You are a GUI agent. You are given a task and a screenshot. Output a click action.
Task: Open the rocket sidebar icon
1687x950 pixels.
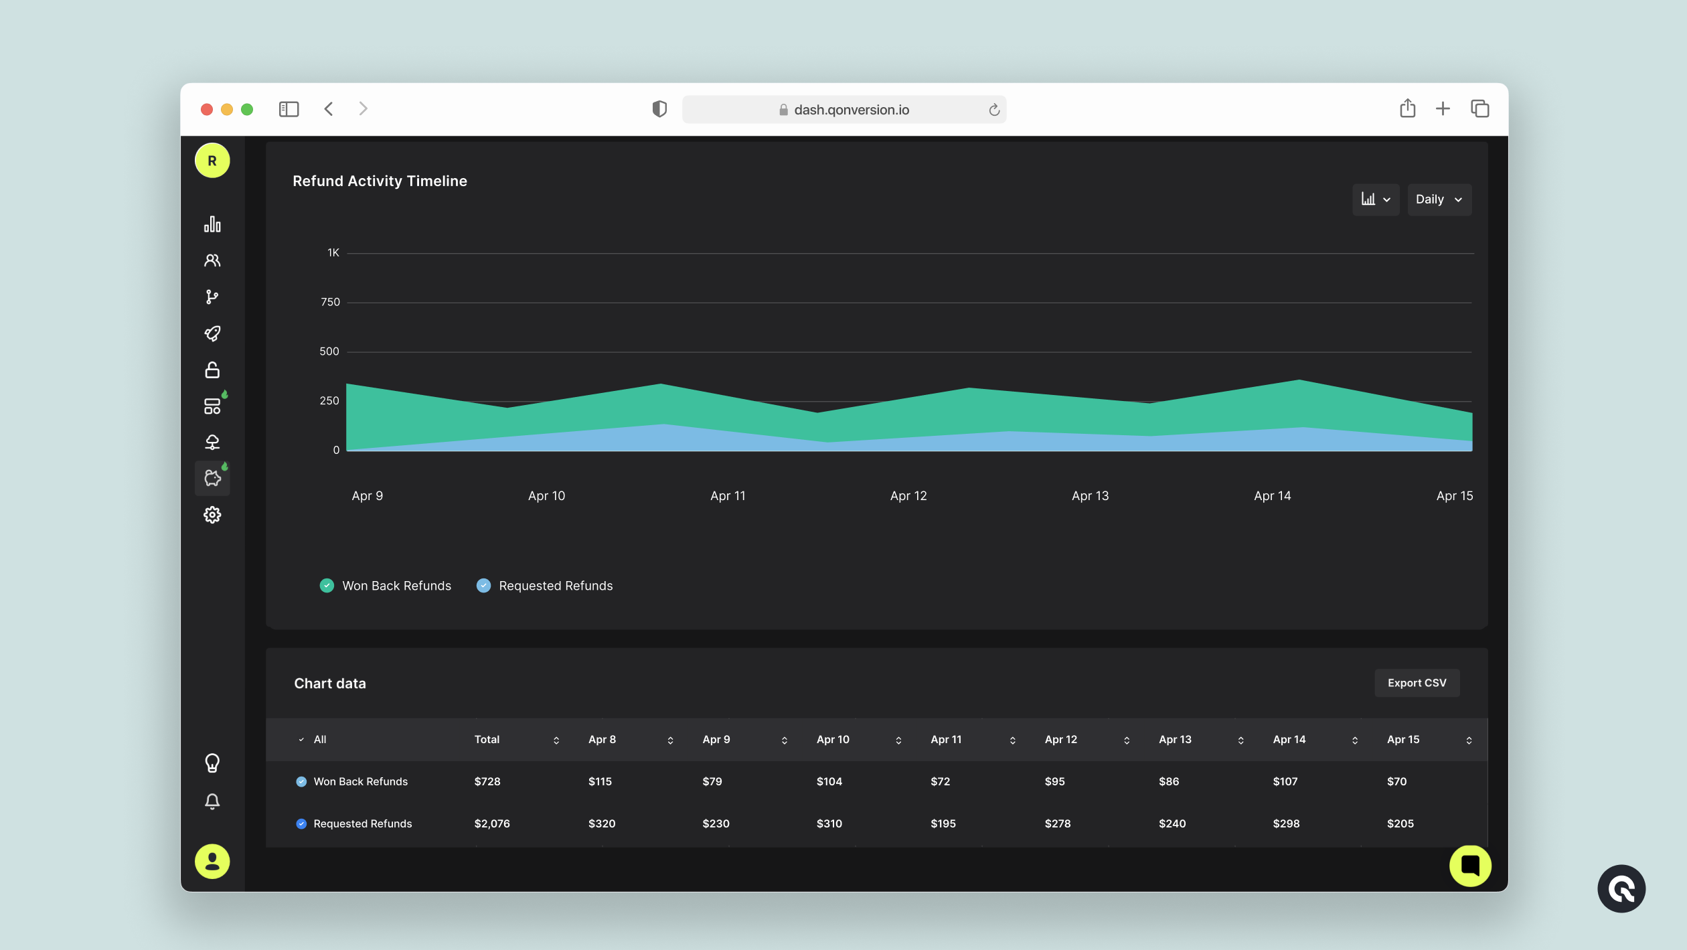pyautogui.click(x=212, y=333)
